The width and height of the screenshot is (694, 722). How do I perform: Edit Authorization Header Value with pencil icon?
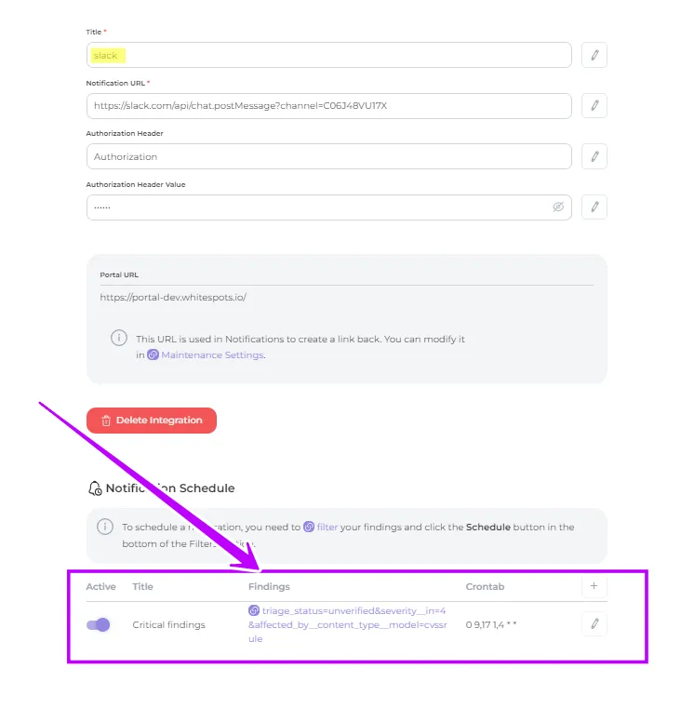point(594,207)
